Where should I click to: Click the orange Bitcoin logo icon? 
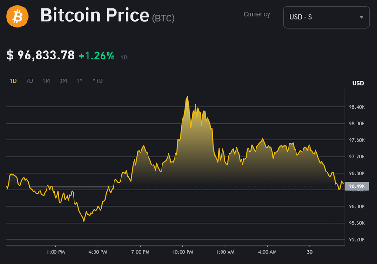coord(17,17)
